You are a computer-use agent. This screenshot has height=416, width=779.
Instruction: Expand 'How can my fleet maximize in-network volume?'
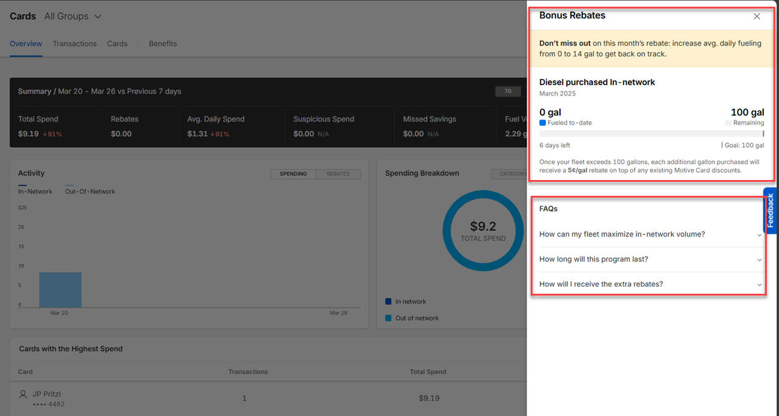650,234
